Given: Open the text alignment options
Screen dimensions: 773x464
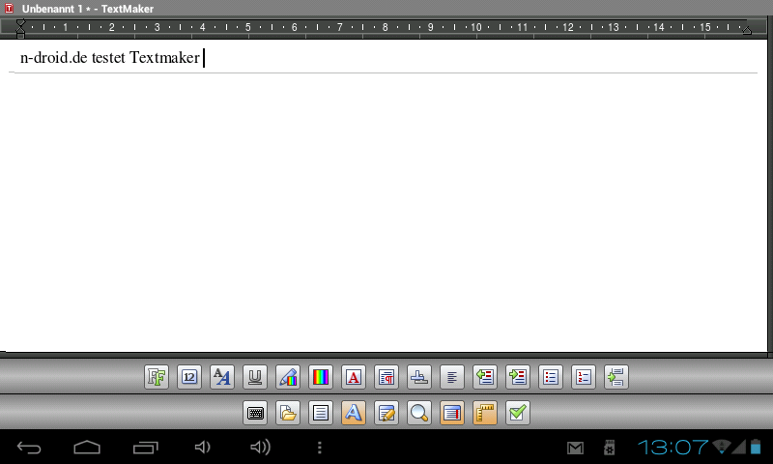Looking at the screenshot, I should [452, 377].
